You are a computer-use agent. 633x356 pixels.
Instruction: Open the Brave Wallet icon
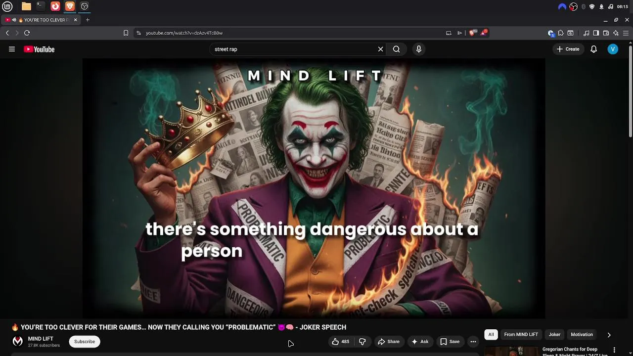[606, 33]
